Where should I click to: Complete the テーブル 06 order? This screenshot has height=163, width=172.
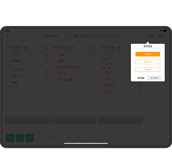click(x=120, y=121)
